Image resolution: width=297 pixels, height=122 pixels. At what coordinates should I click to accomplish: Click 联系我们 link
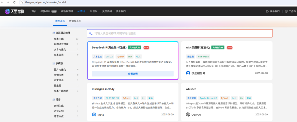coord(275,11)
